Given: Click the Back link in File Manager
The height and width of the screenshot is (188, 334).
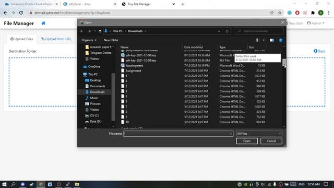Looking at the screenshot, I should point(319,51).
